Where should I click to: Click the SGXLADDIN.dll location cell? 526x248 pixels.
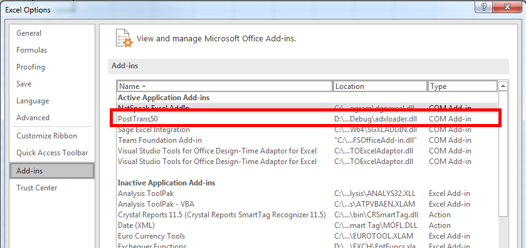click(x=376, y=130)
